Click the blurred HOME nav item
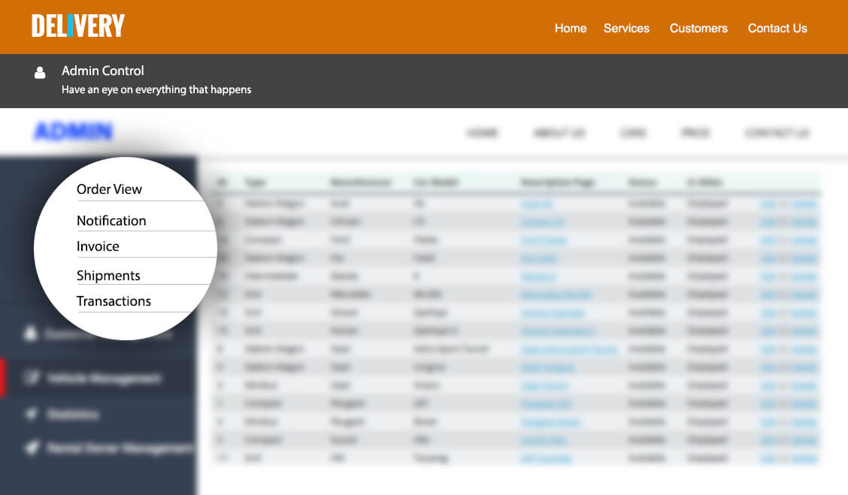This screenshot has height=495, width=848. [482, 133]
